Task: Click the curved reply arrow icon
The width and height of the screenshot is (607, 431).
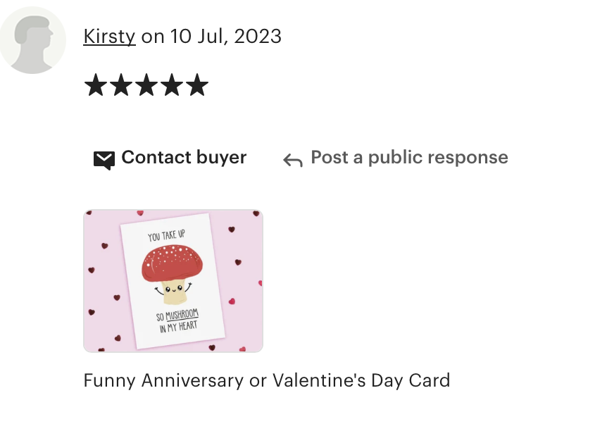Action: pyautogui.click(x=293, y=160)
